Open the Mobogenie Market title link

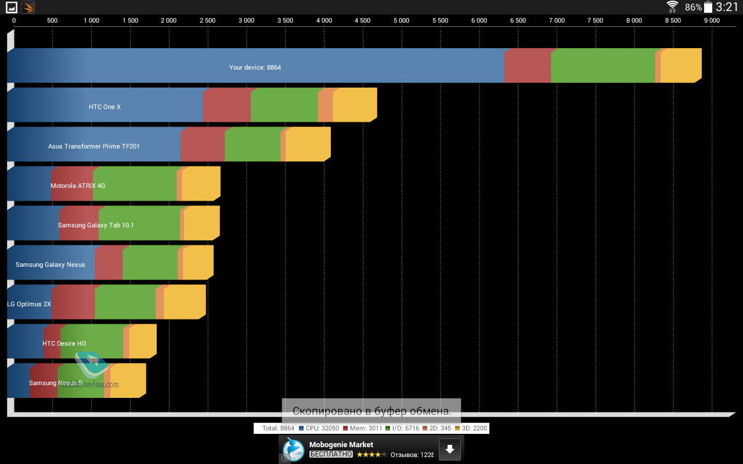[x=341, y=445]
